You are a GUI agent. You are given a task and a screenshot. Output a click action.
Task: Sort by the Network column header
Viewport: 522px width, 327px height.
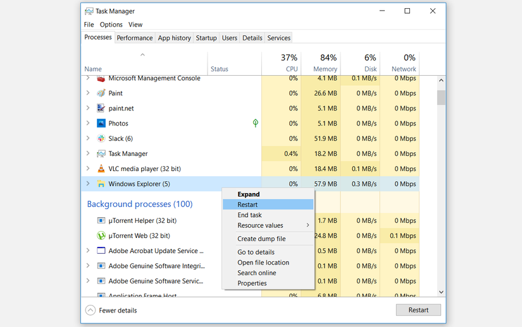point(399,63)
